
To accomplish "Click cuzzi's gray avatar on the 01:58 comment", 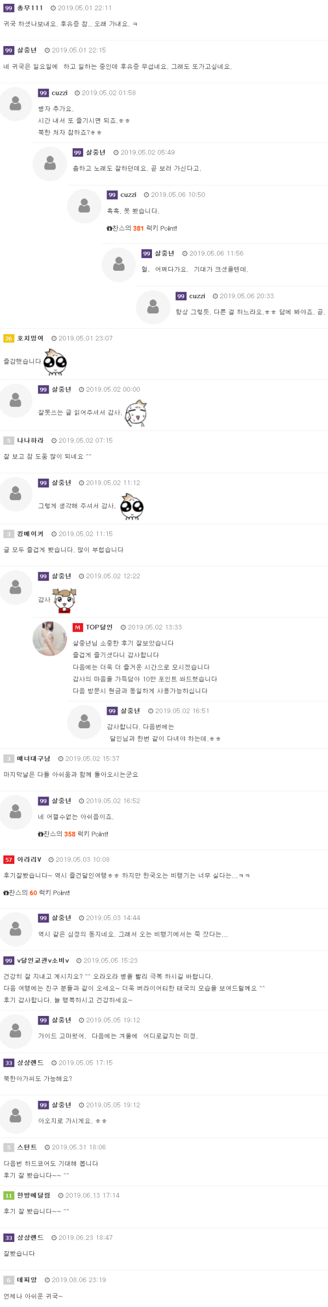I will (x=16, y=104).
